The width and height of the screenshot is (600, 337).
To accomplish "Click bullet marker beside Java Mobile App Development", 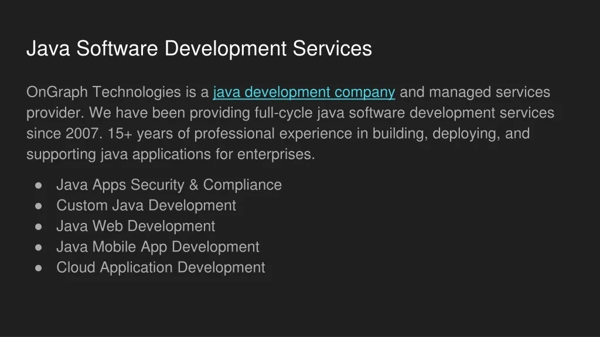I will (39, 247).
